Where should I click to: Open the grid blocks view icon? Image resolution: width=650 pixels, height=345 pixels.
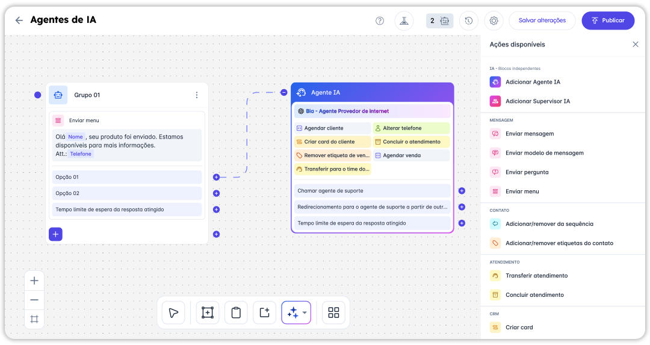[333, 312]
